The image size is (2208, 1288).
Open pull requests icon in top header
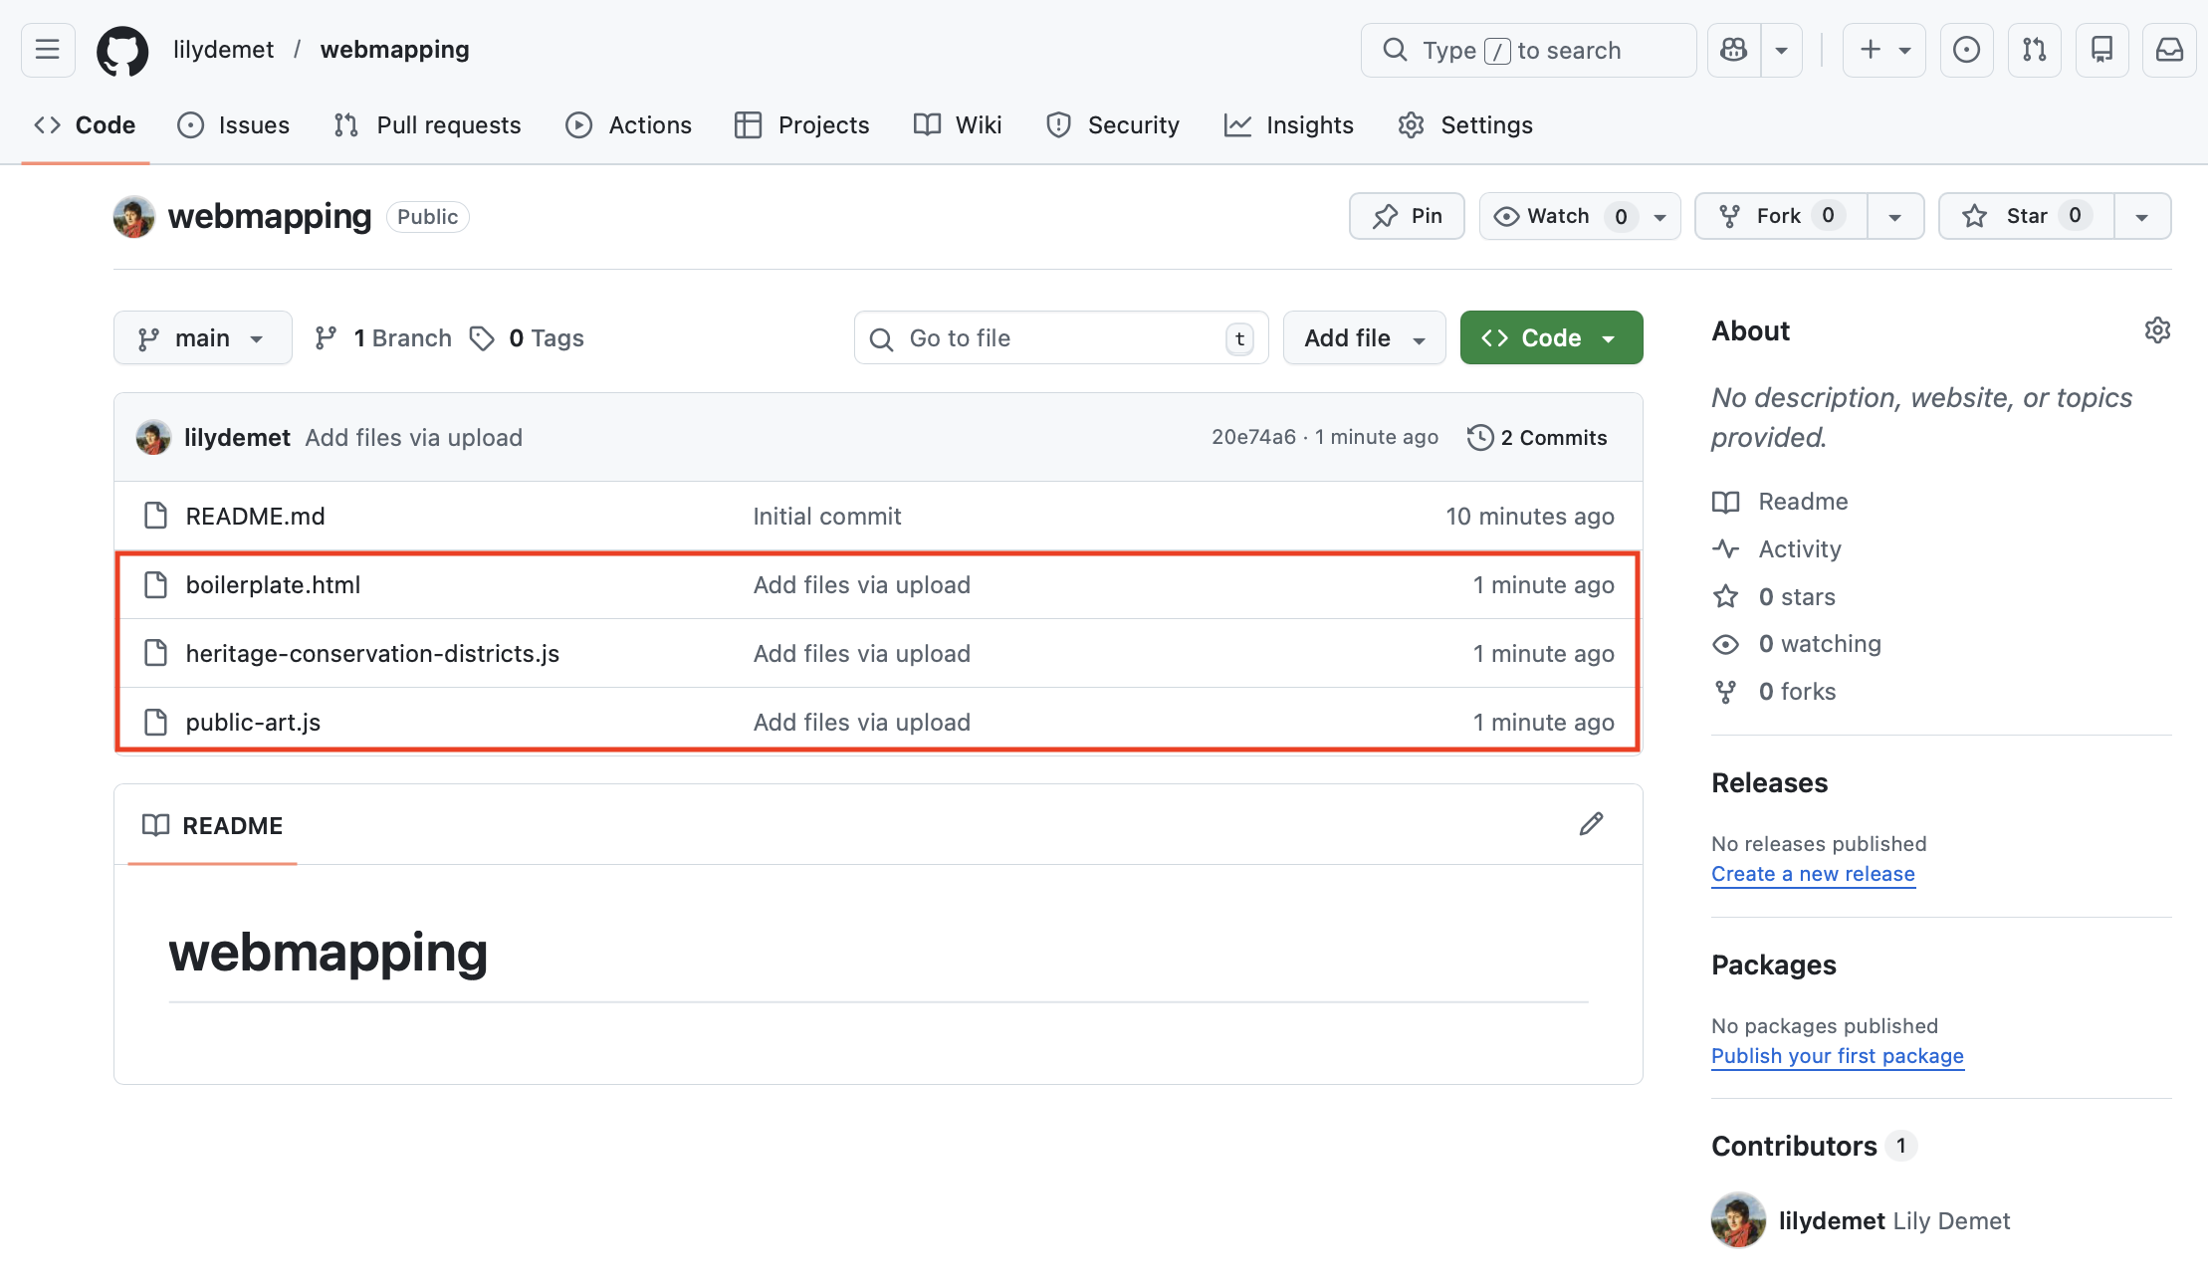pos(2034,50)
